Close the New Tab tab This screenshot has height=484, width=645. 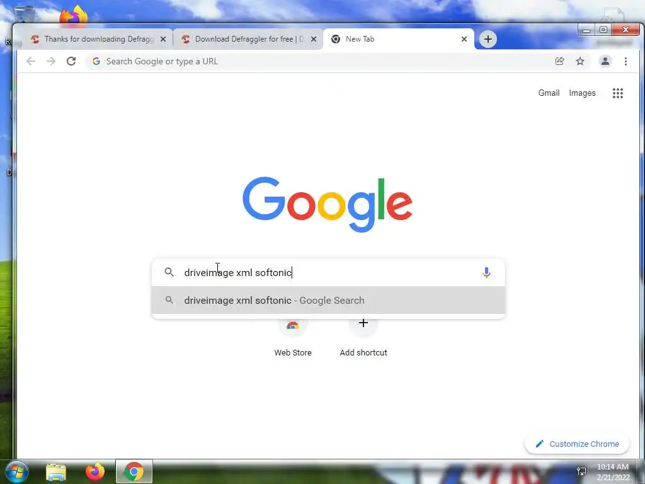pos(464,39)
